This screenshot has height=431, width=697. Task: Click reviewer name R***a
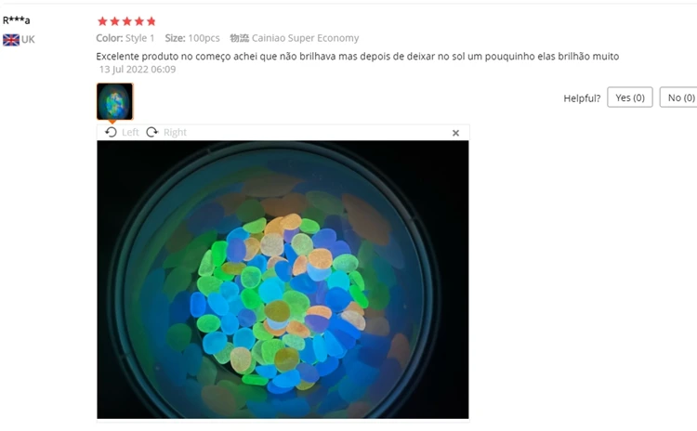[x=16, y=20]
